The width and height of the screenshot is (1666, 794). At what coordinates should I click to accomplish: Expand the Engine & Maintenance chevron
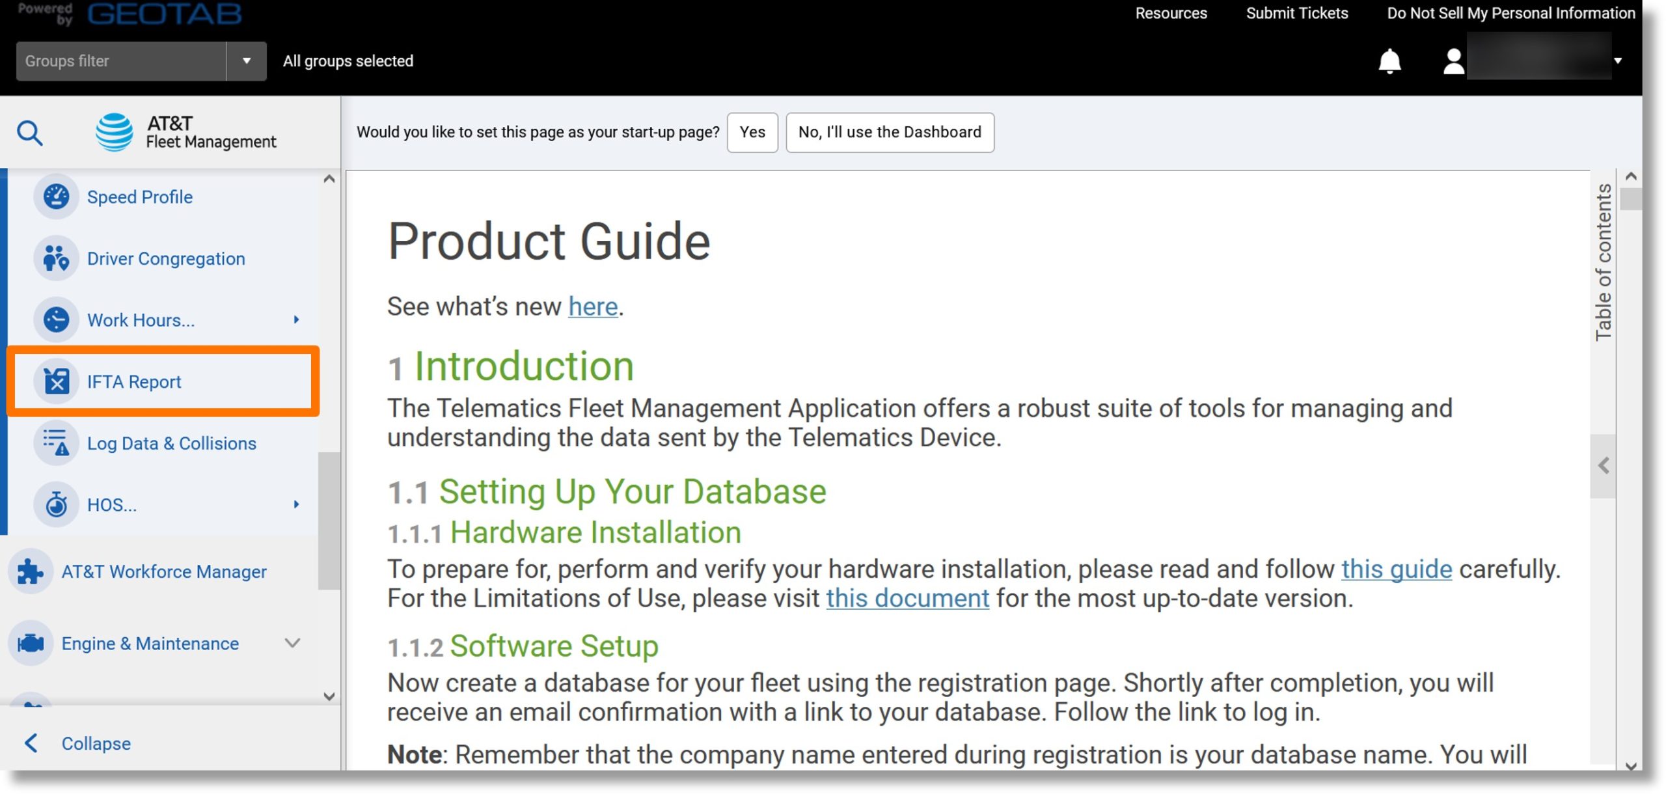pos(295,643)
